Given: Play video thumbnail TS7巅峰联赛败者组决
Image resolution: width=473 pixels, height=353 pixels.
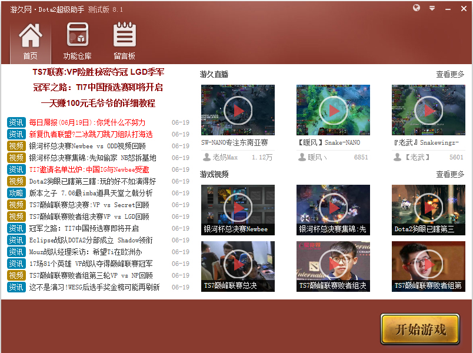Looking at the screenshot, I should 333,267.
